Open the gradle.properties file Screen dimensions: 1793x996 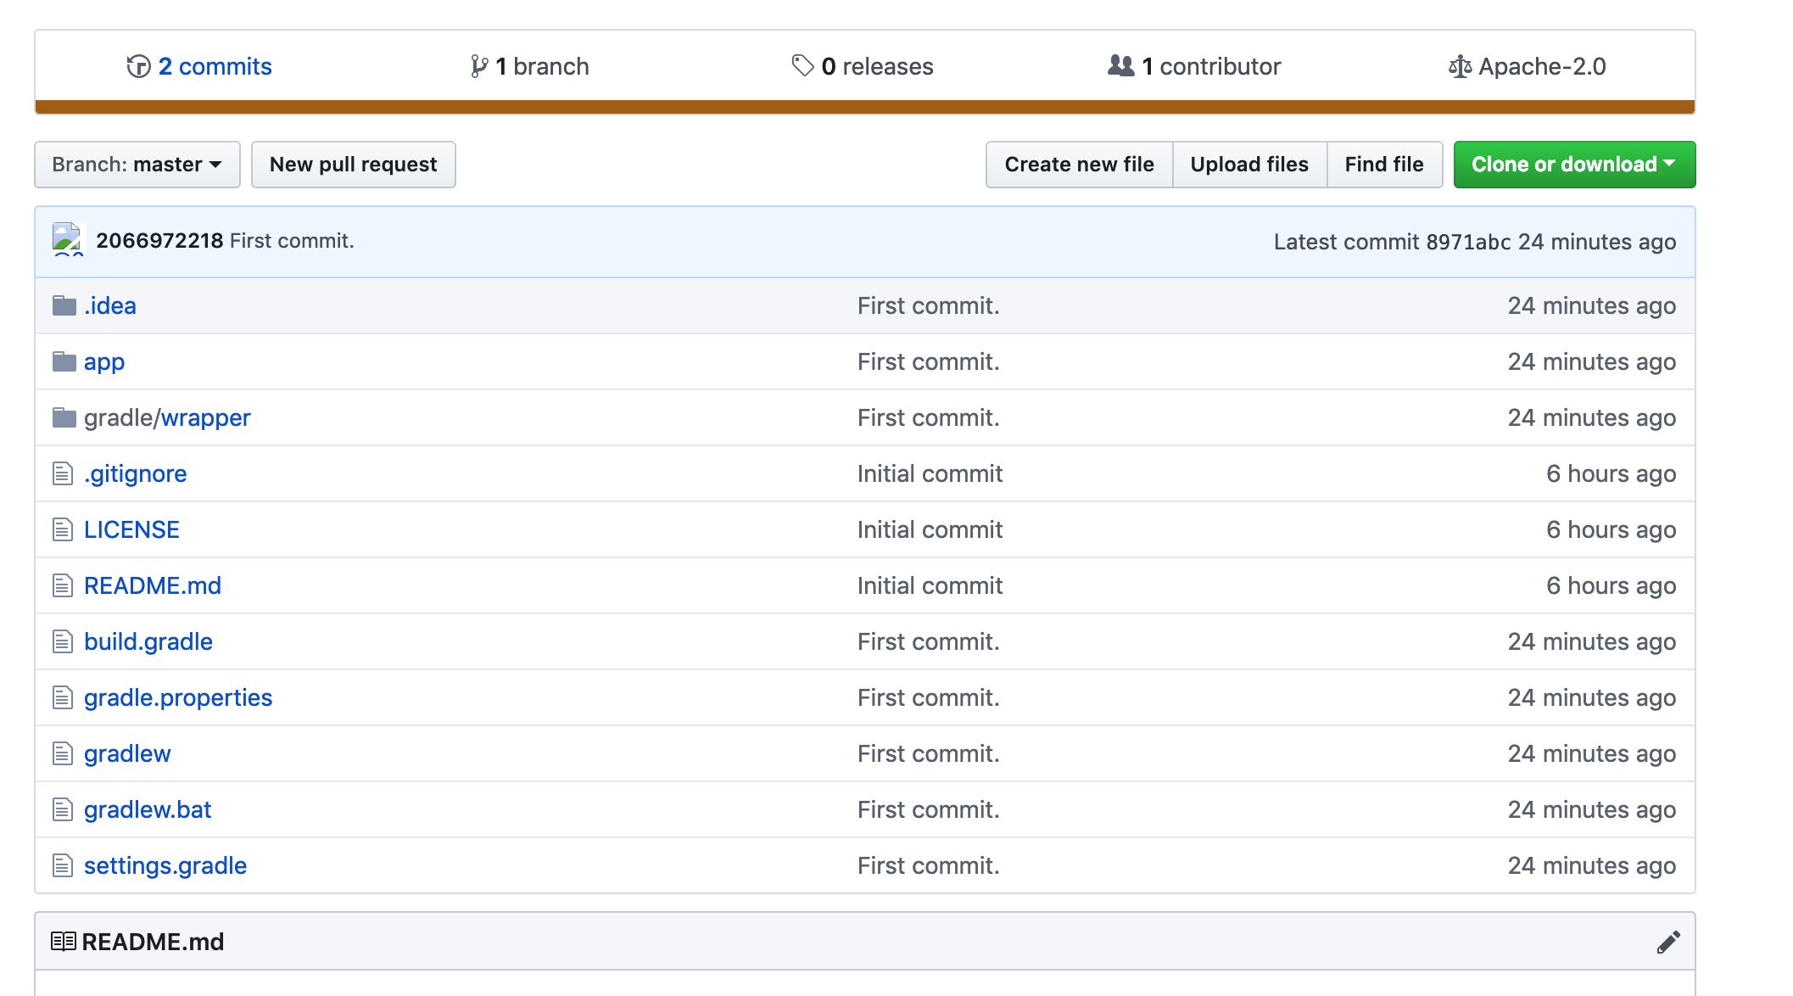pos(178,697)
